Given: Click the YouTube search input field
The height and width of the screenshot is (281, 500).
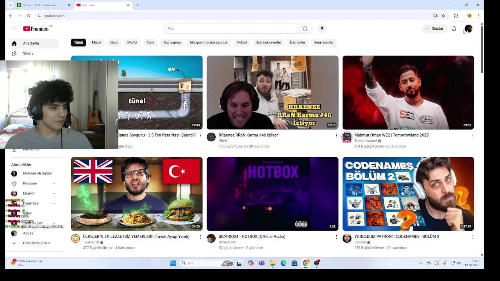Looking at the screenshot, I should click(230, 28).
